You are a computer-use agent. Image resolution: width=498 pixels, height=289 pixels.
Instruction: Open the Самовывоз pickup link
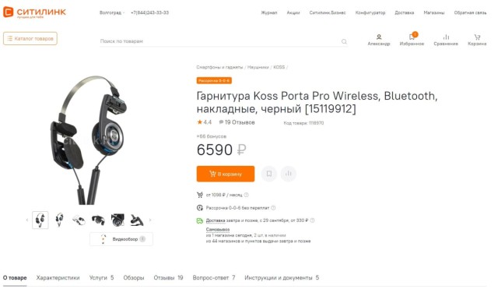[218, 229]
